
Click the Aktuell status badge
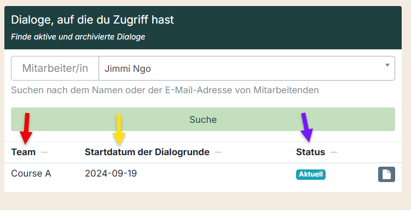pyautogui.click(x=311, y=174)
